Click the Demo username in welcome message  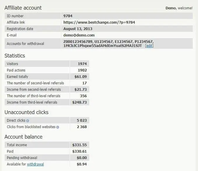pyautogui.click(x=171, y=8)
